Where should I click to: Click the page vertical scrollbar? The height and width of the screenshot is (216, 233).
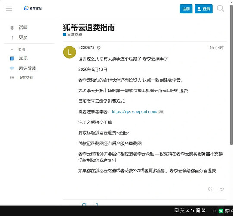tap(231, 74)
